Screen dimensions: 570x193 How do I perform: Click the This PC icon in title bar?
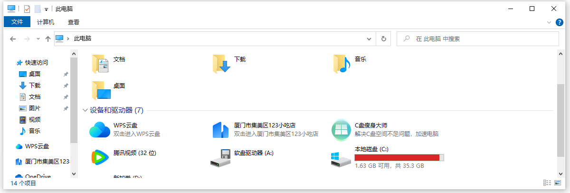coord(12,9)
